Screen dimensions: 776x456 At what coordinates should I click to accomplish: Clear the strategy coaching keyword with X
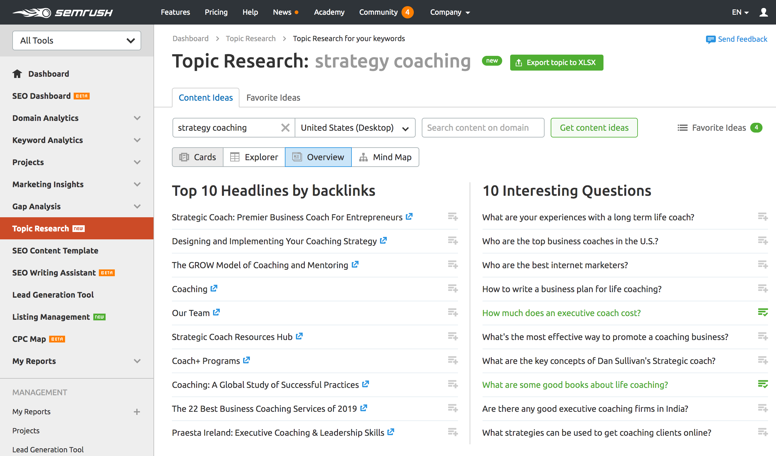tap(285, 127)
